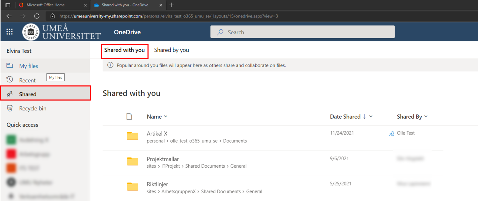Open the Microsoft 365 app launcher waffle
The image size is (478, 201).
[x=9, y=31]
